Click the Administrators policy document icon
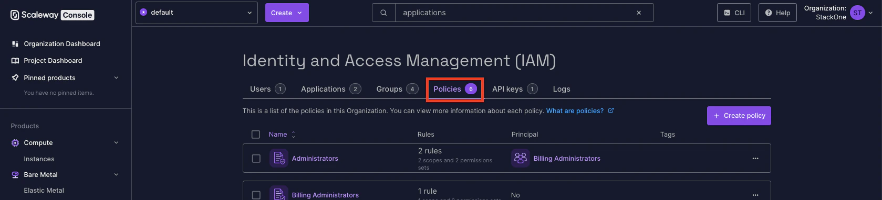 [279, 158]
